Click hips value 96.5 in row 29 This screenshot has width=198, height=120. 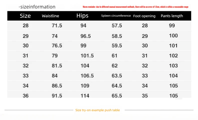tap(86, 36)
